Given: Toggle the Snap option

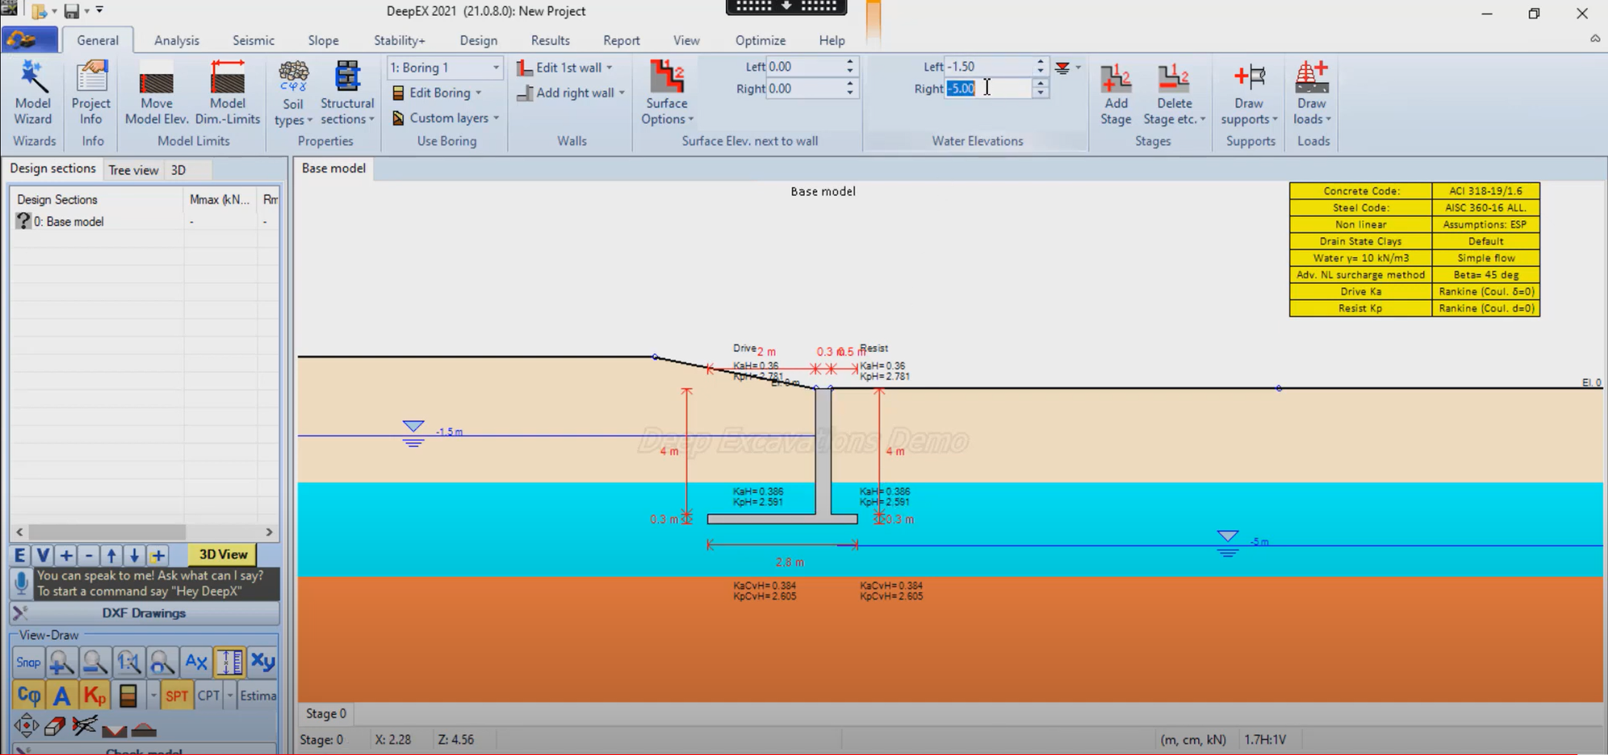Looking at the screenshot, I should click(28, 663).
